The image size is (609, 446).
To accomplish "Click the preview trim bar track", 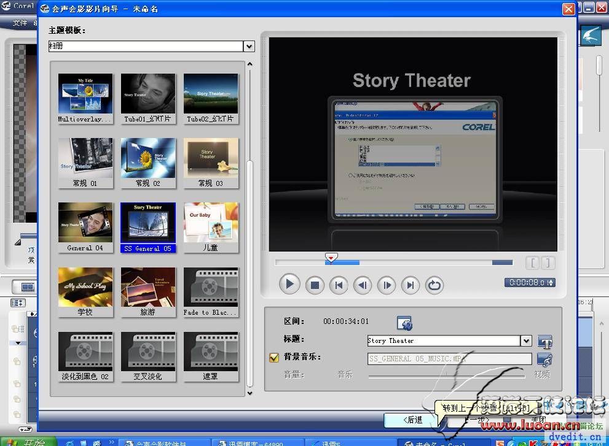I will tap(393, 263).
